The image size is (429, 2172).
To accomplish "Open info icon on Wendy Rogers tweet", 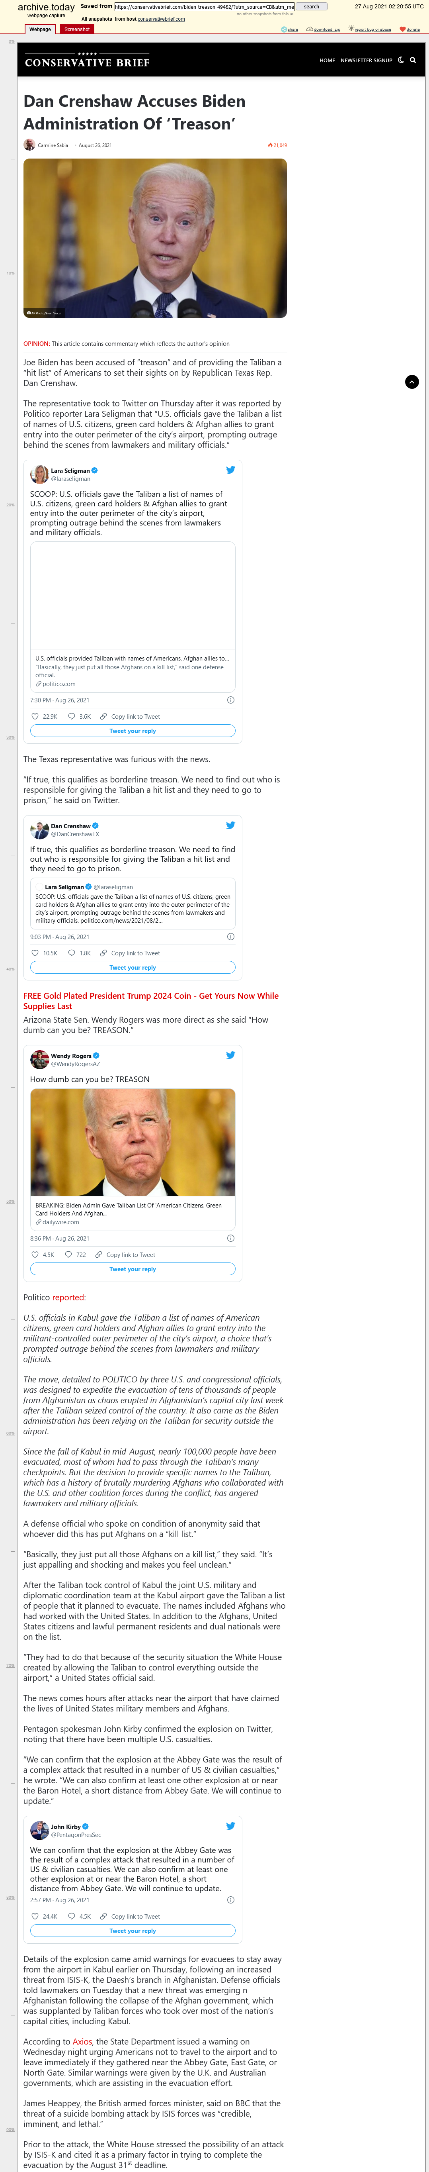I will pyautogui.click(x=231, y=1239).
